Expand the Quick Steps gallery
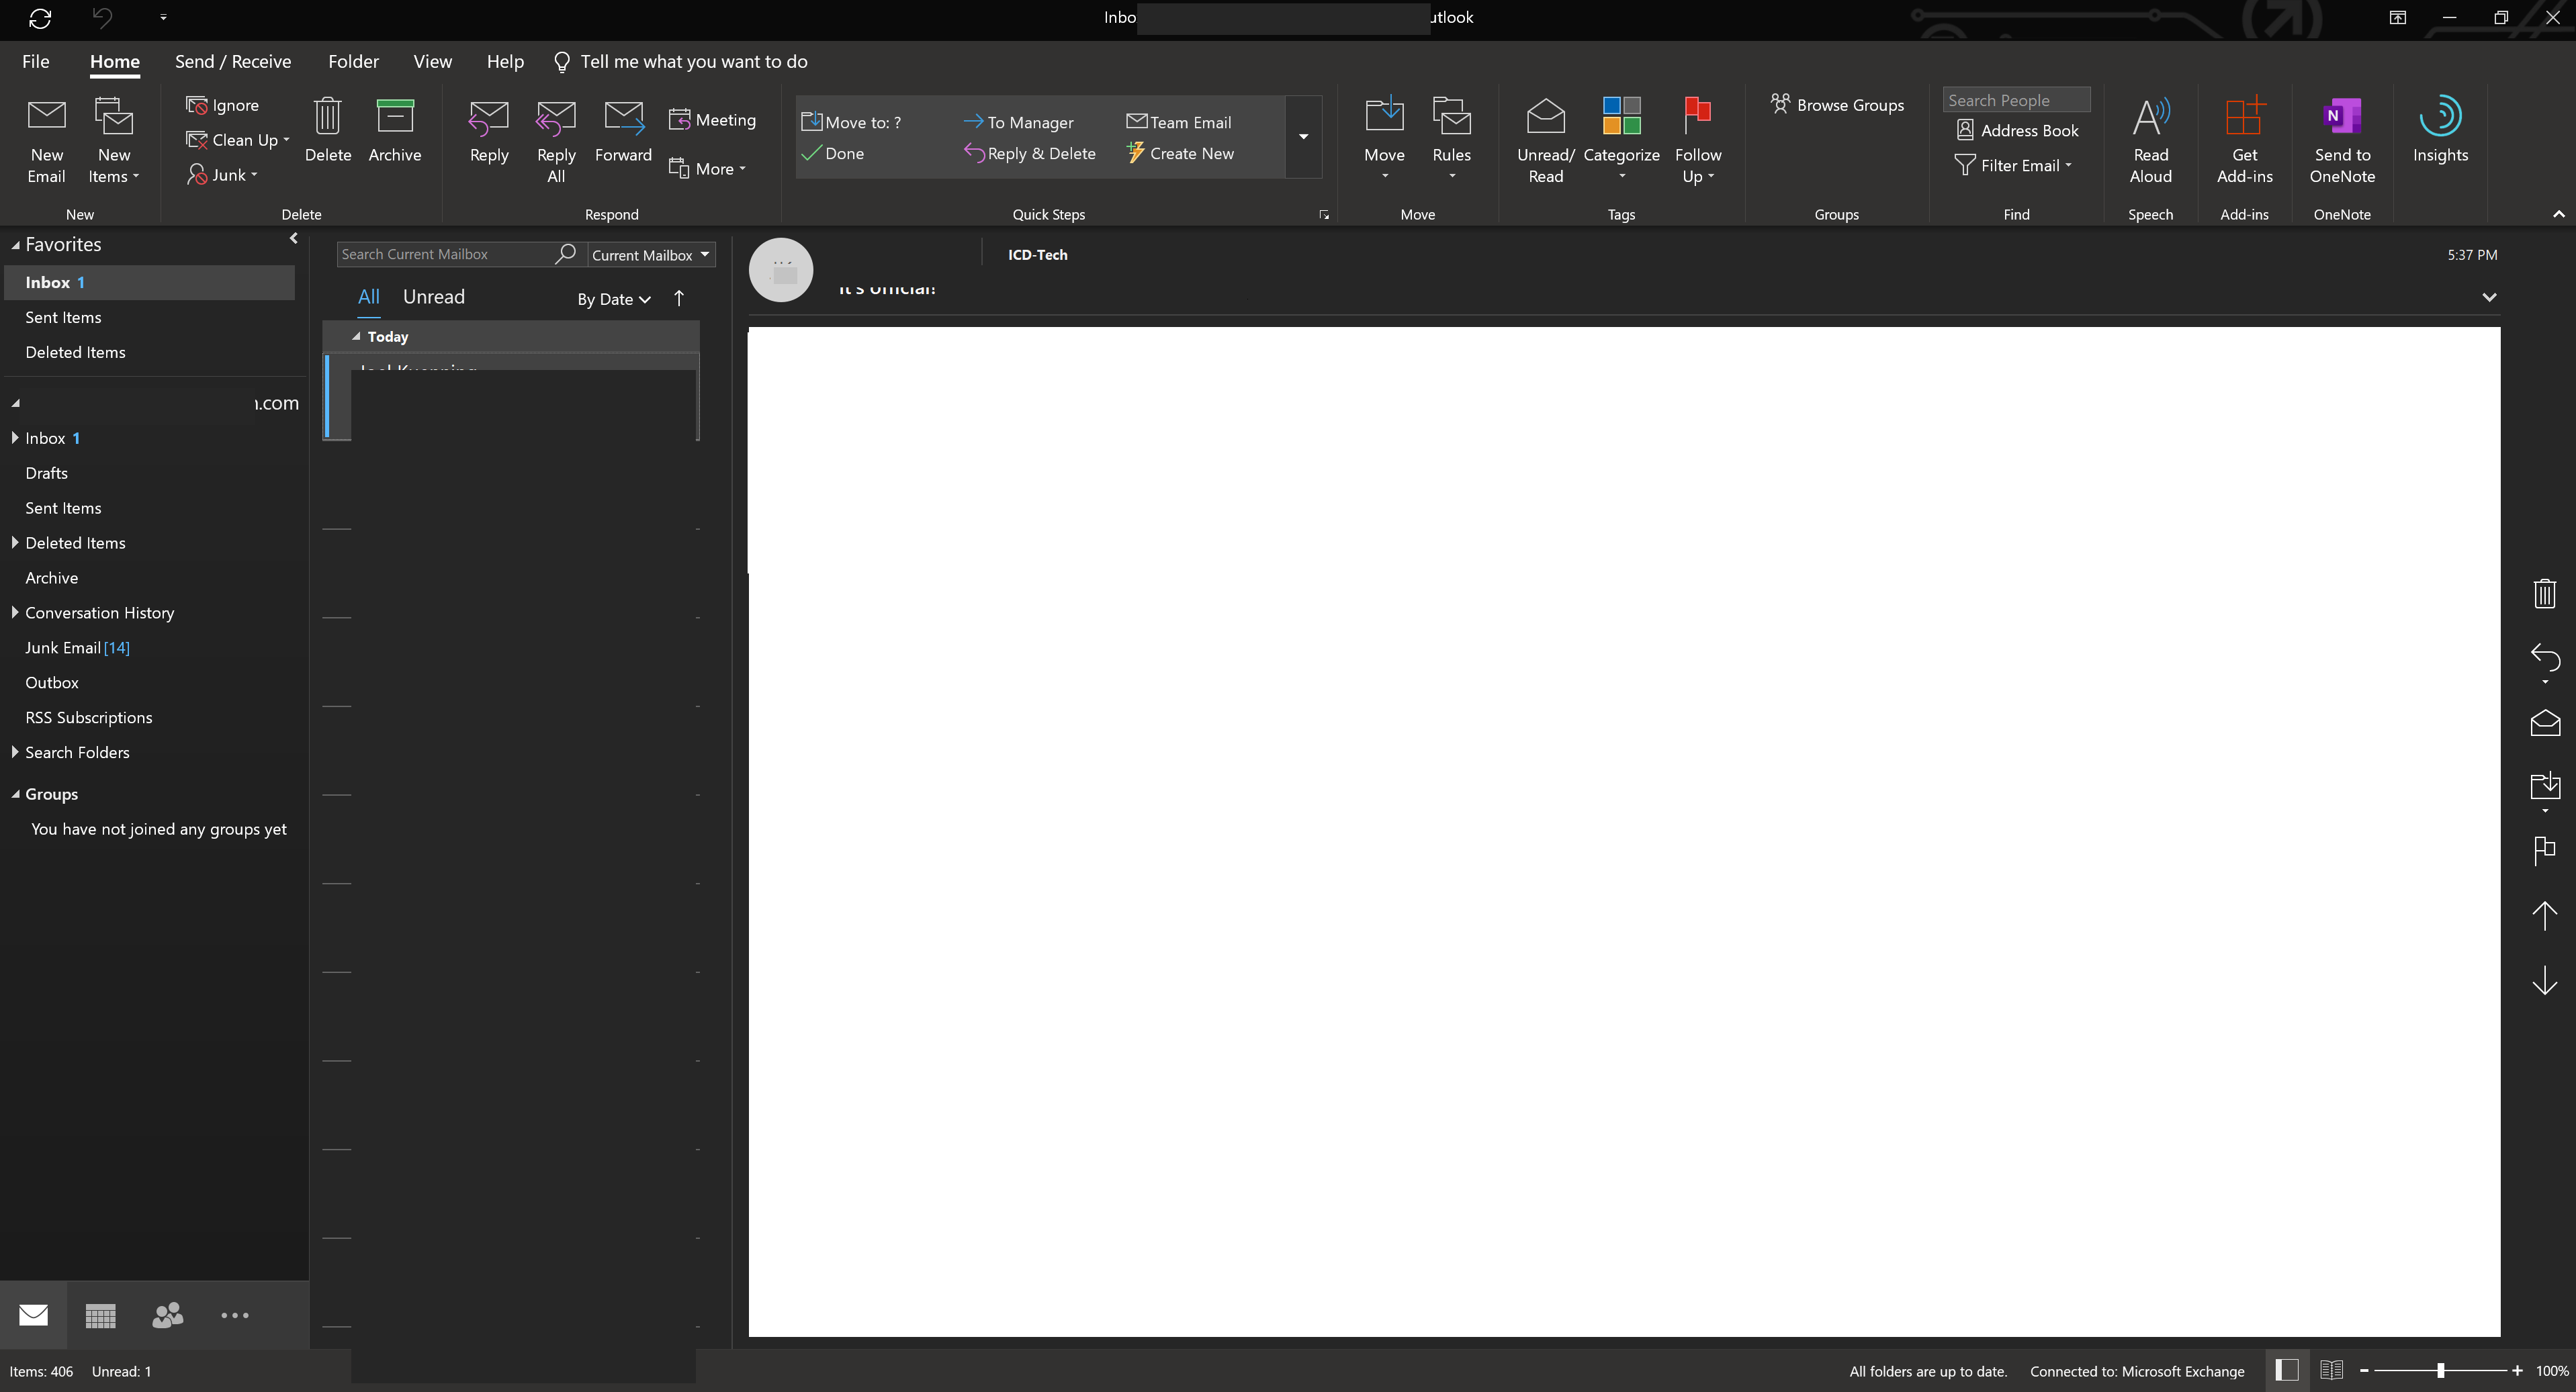Viewport: 2576px width, 1392px height. (x=1303, y=137)
